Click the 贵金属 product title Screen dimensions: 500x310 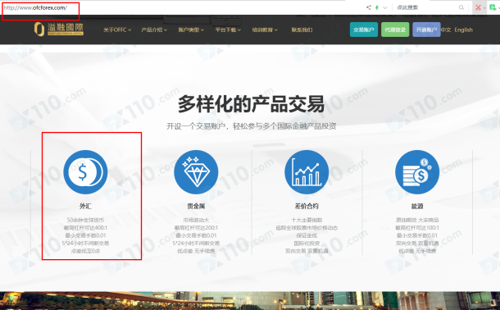point(196,207)
